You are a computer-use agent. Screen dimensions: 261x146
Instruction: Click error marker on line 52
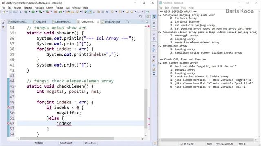coord(9,123)
